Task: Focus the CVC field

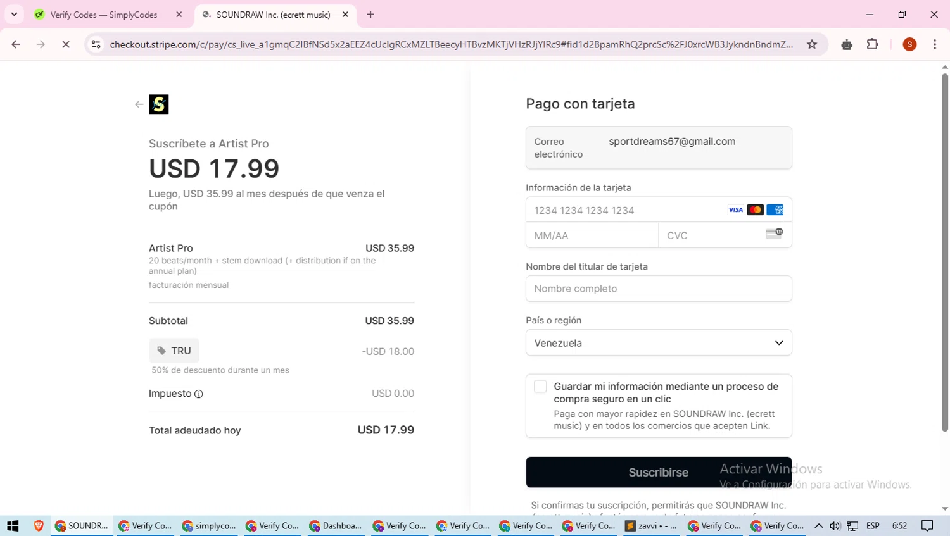Action: [x=725, y=235]
